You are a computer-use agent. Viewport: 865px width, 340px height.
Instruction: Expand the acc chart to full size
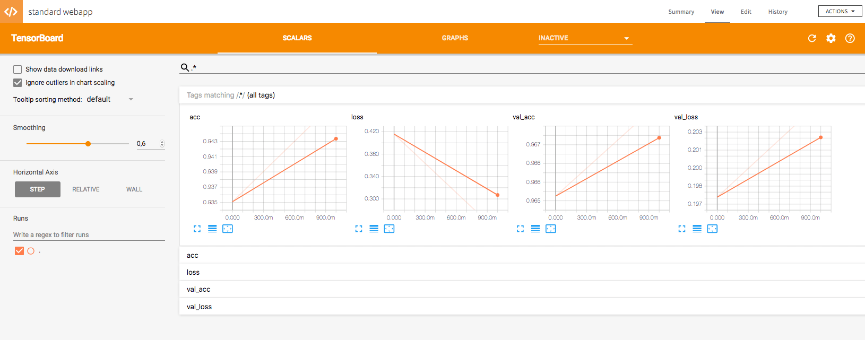[197, 229]
